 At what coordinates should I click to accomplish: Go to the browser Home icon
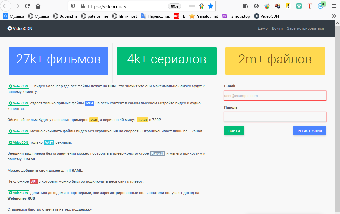click(x=38, y=6)
